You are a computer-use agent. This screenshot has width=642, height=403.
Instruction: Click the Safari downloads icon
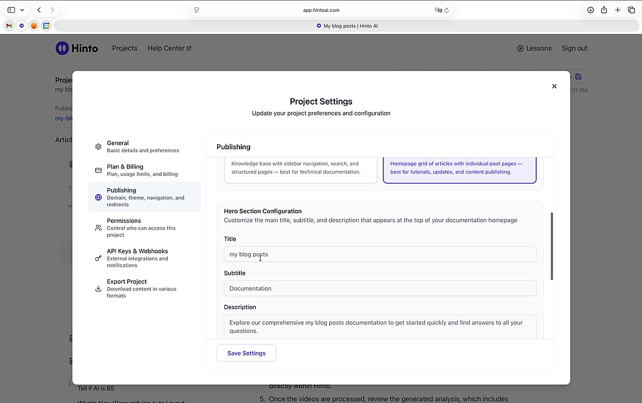590,10
